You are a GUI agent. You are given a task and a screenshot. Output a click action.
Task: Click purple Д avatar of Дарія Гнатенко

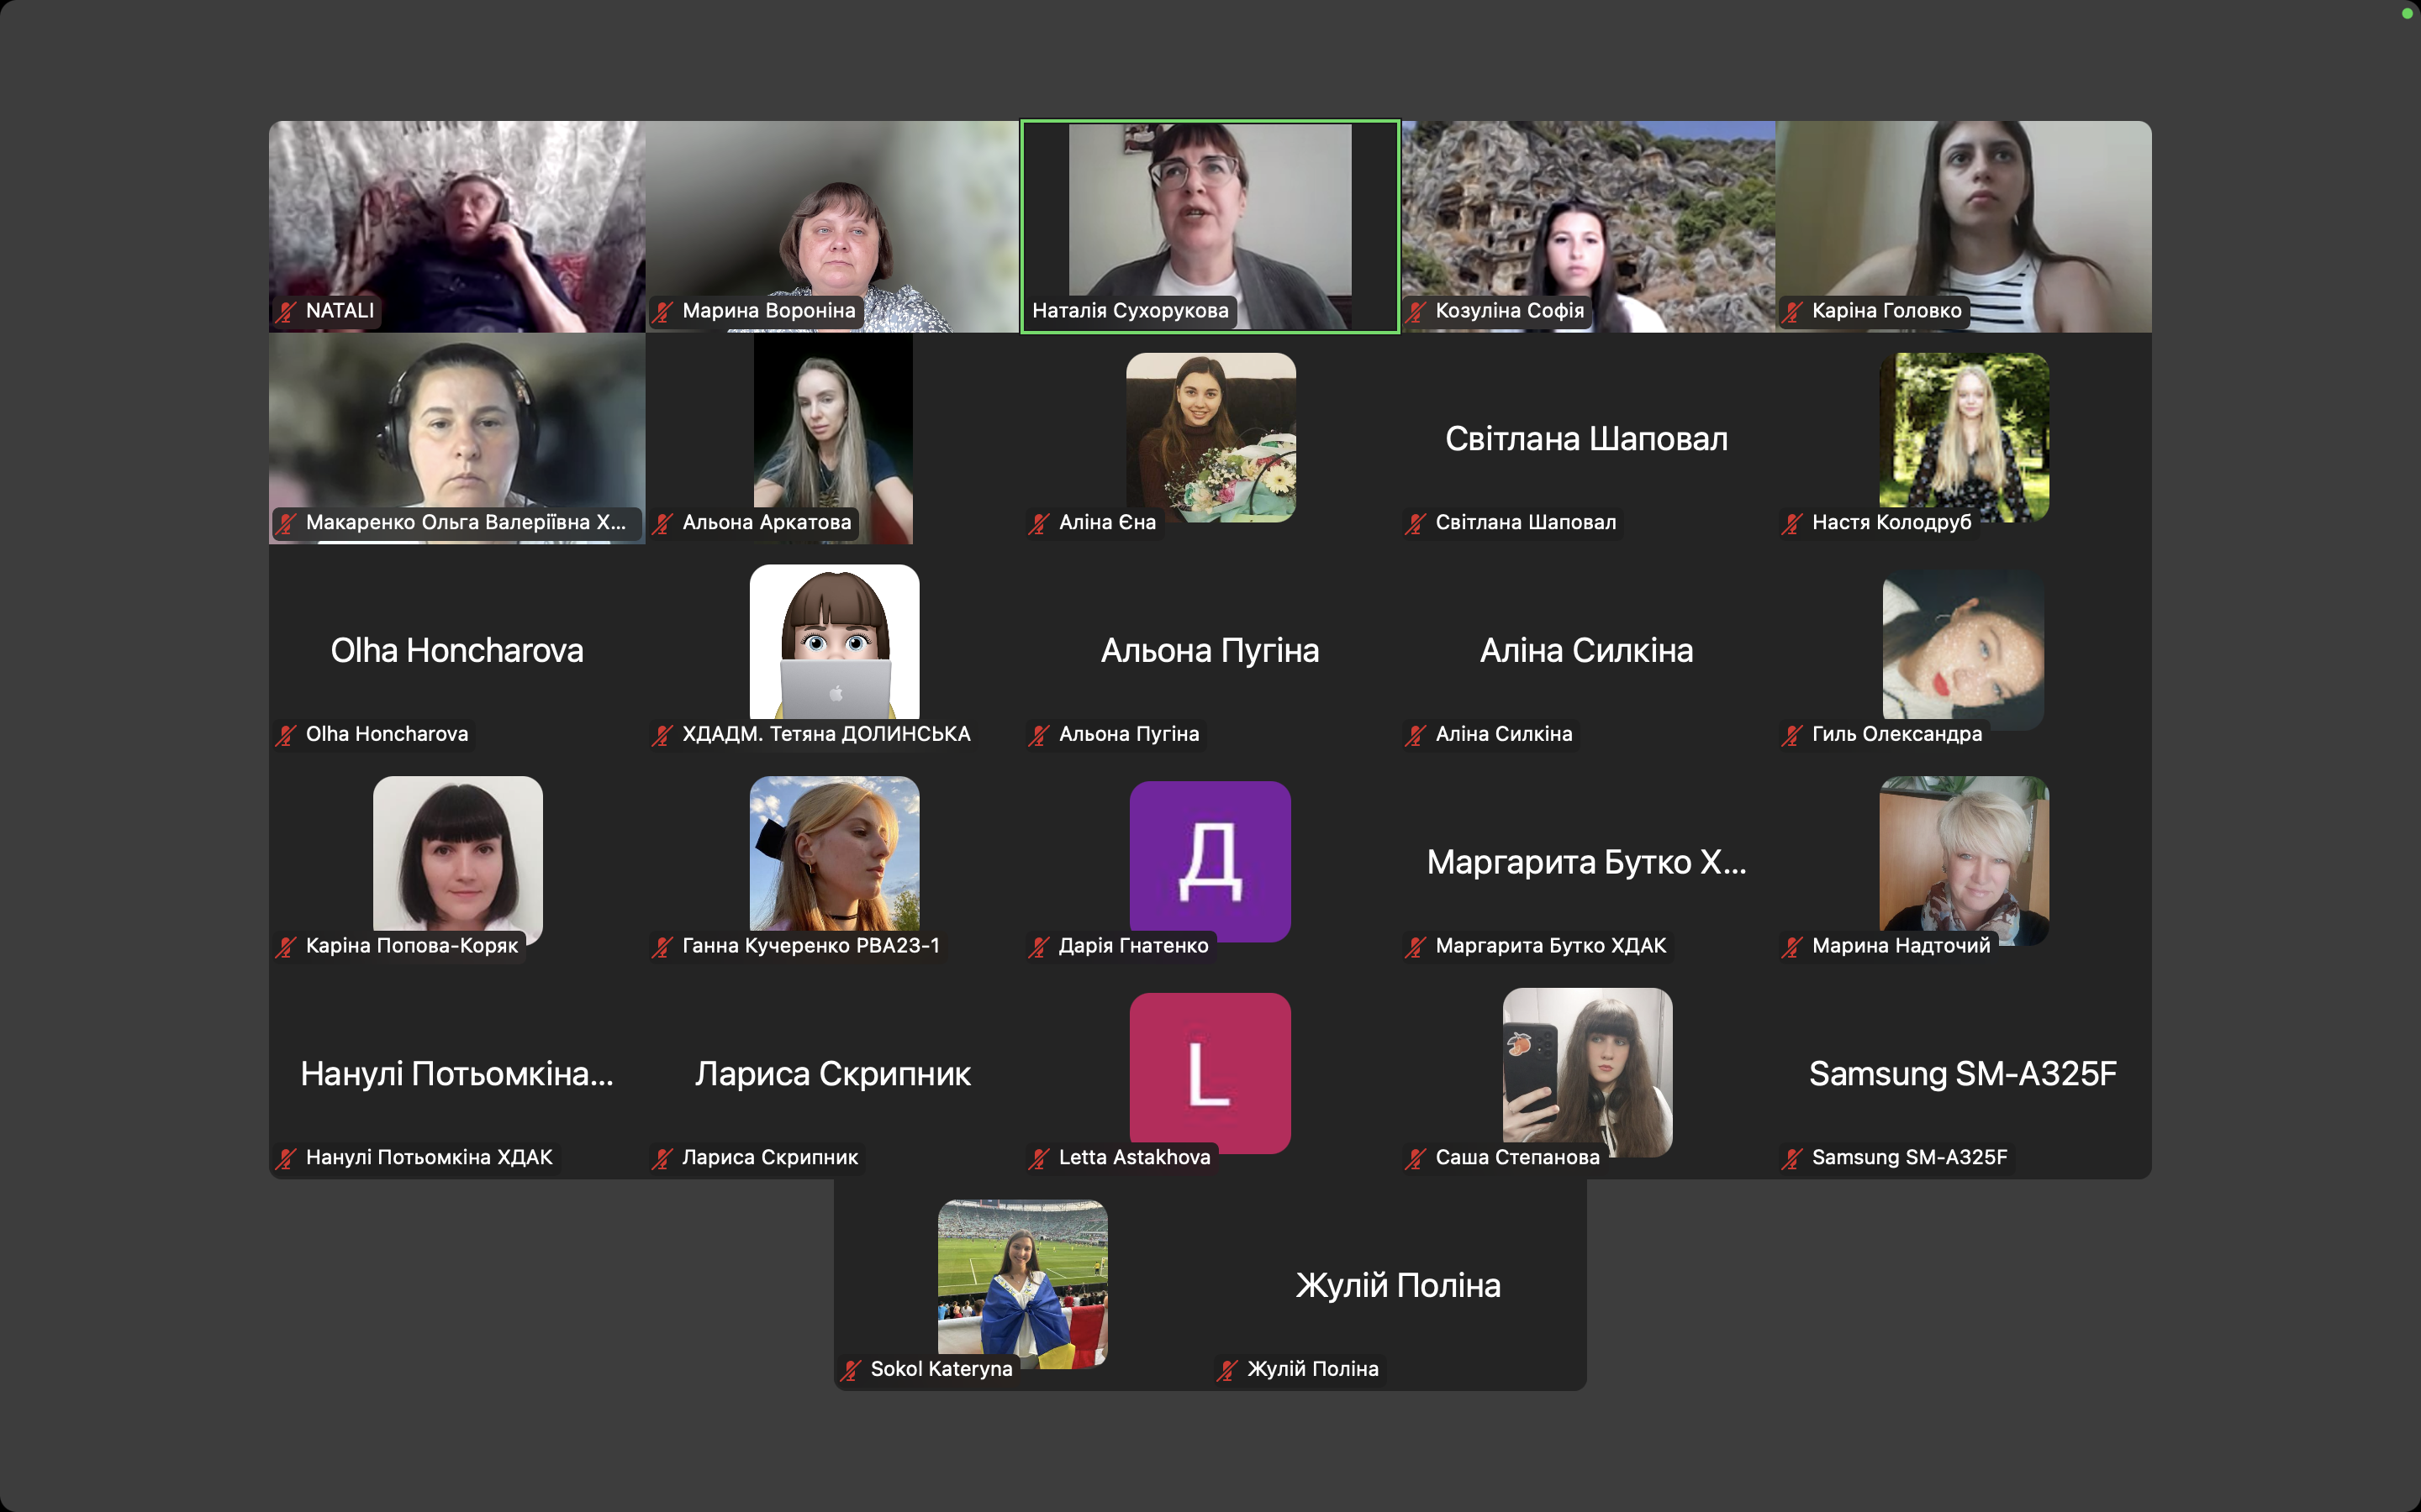pyautogui.click(x=1210, y=860)
